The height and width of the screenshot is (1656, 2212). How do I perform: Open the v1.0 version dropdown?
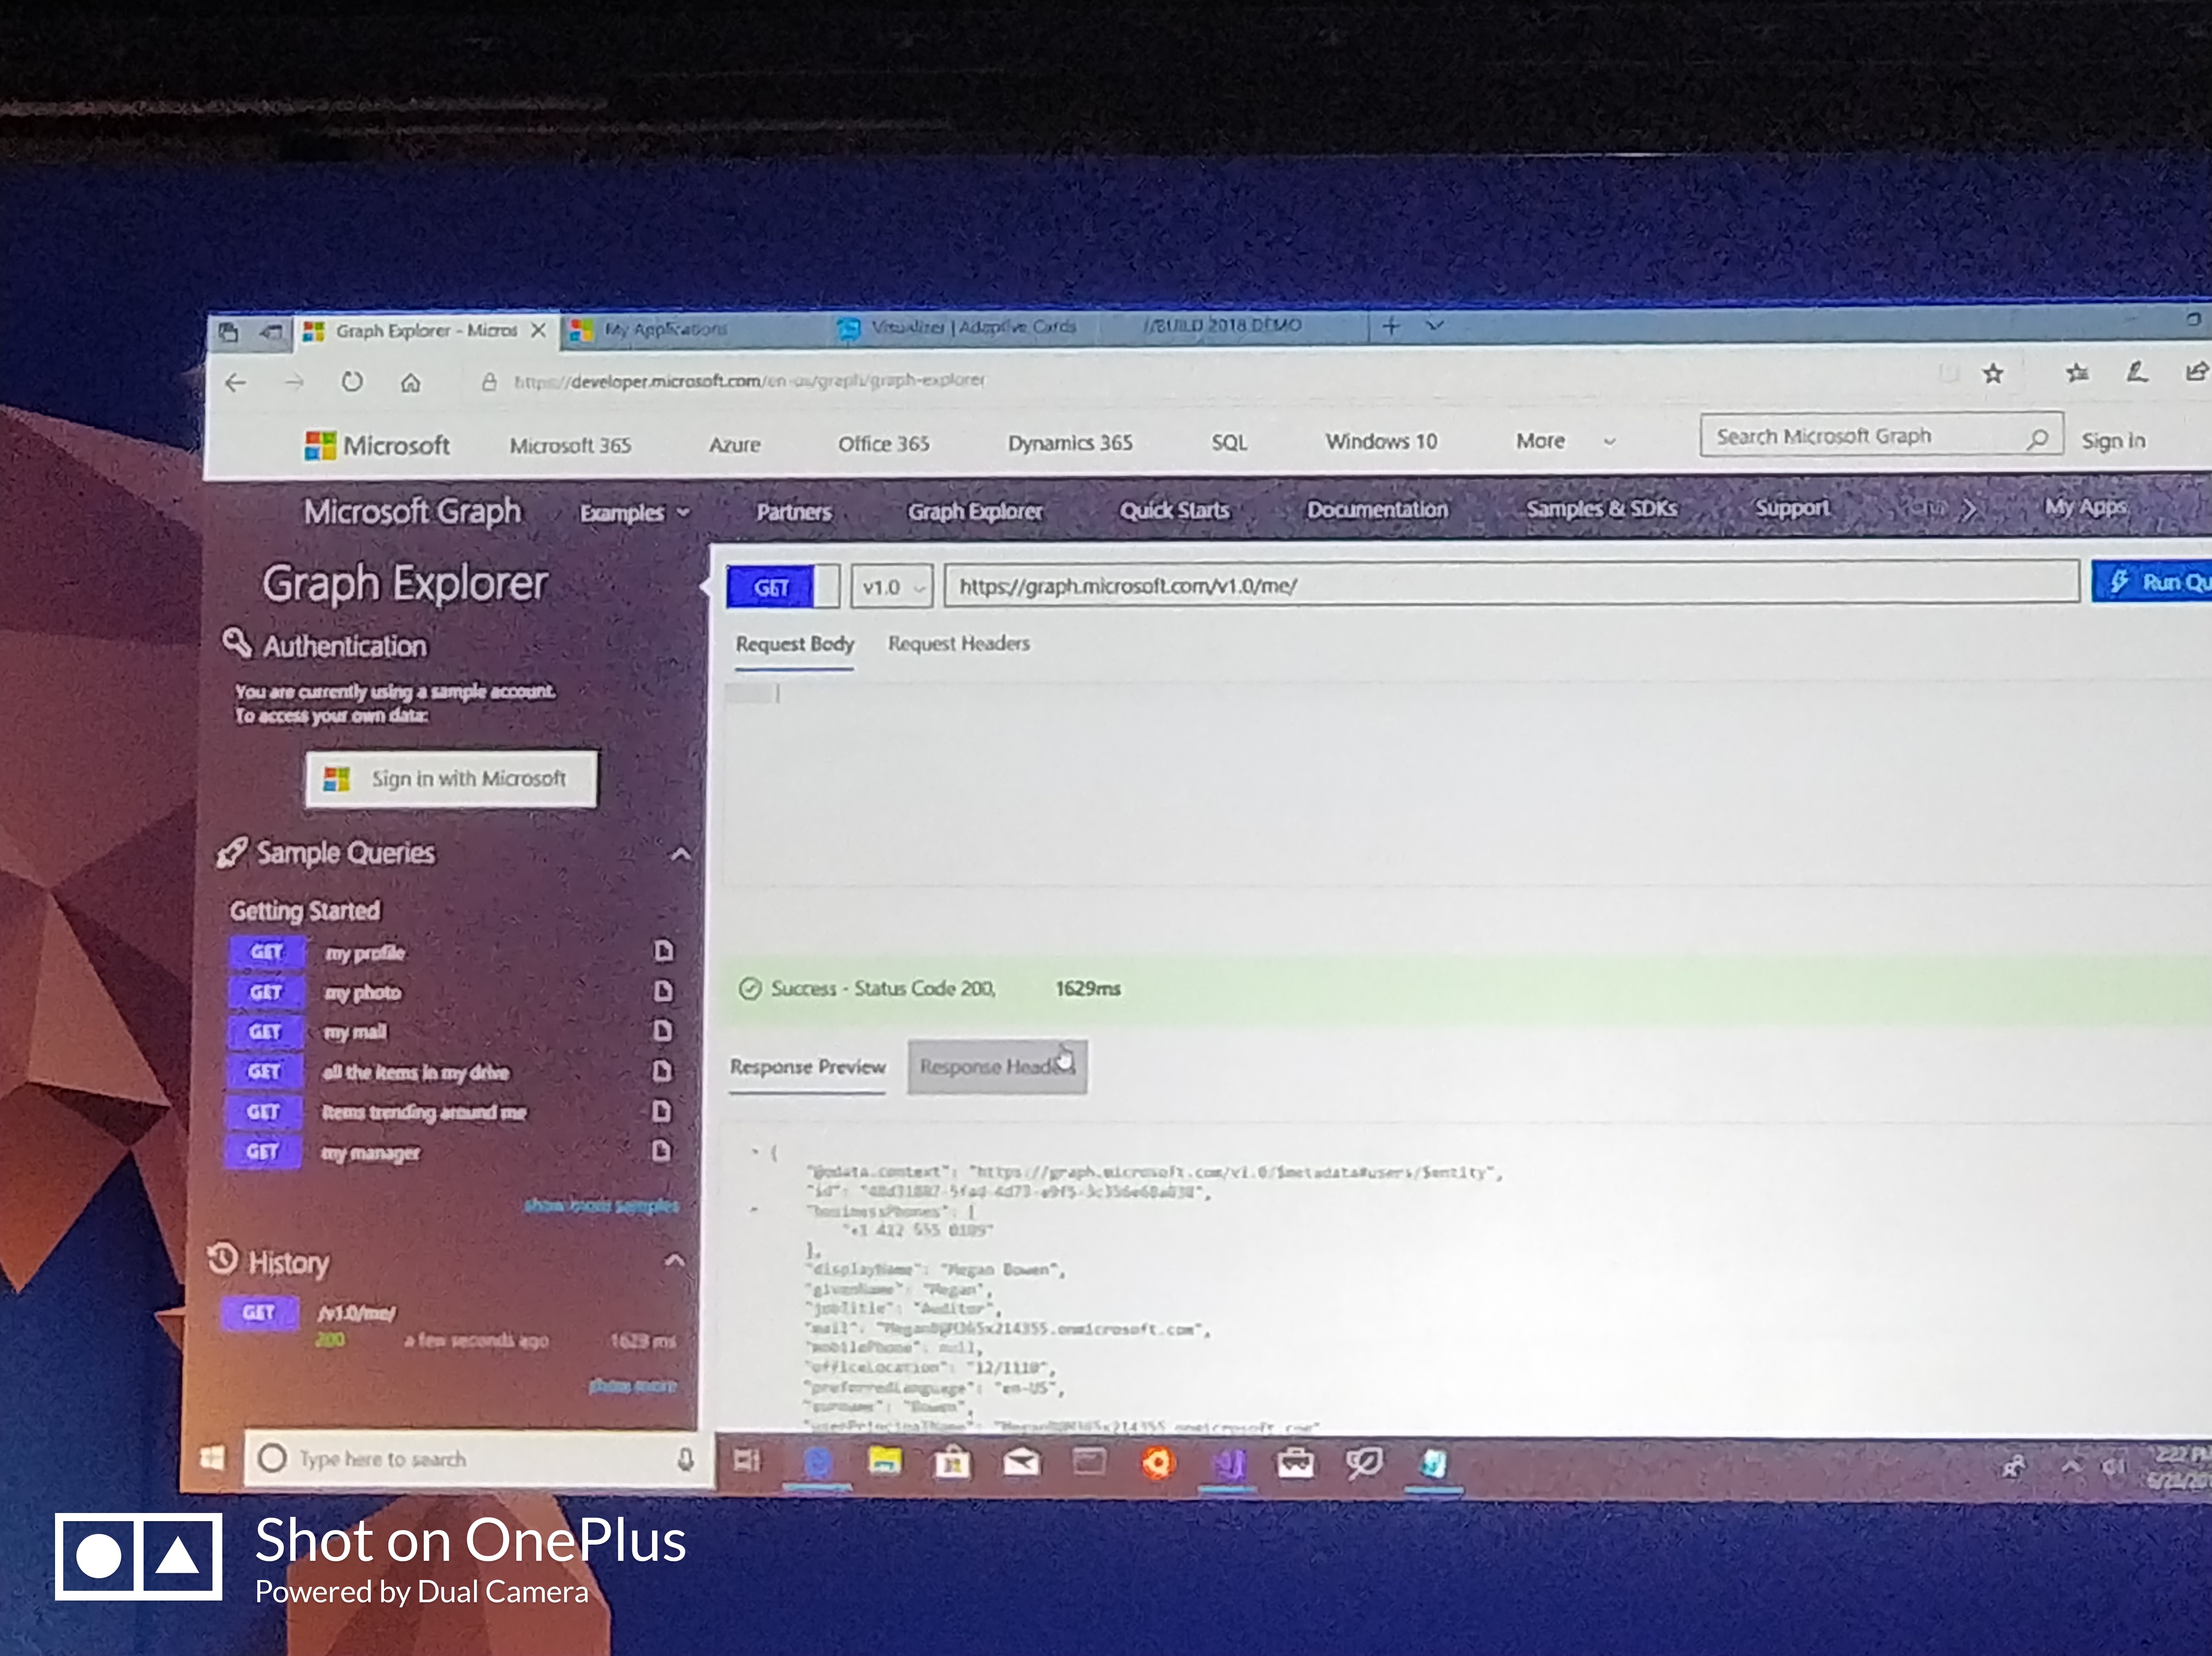pos(892,587)
